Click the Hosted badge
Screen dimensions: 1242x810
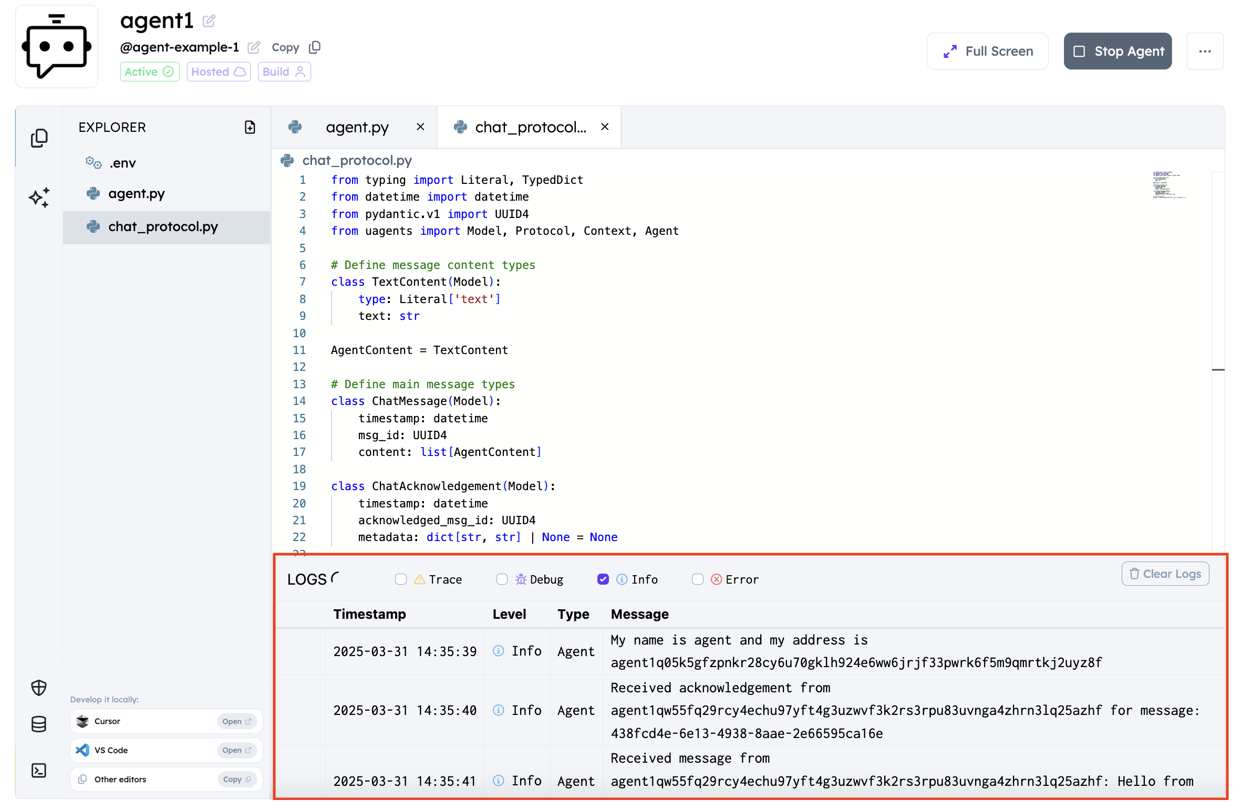point(219,71)
